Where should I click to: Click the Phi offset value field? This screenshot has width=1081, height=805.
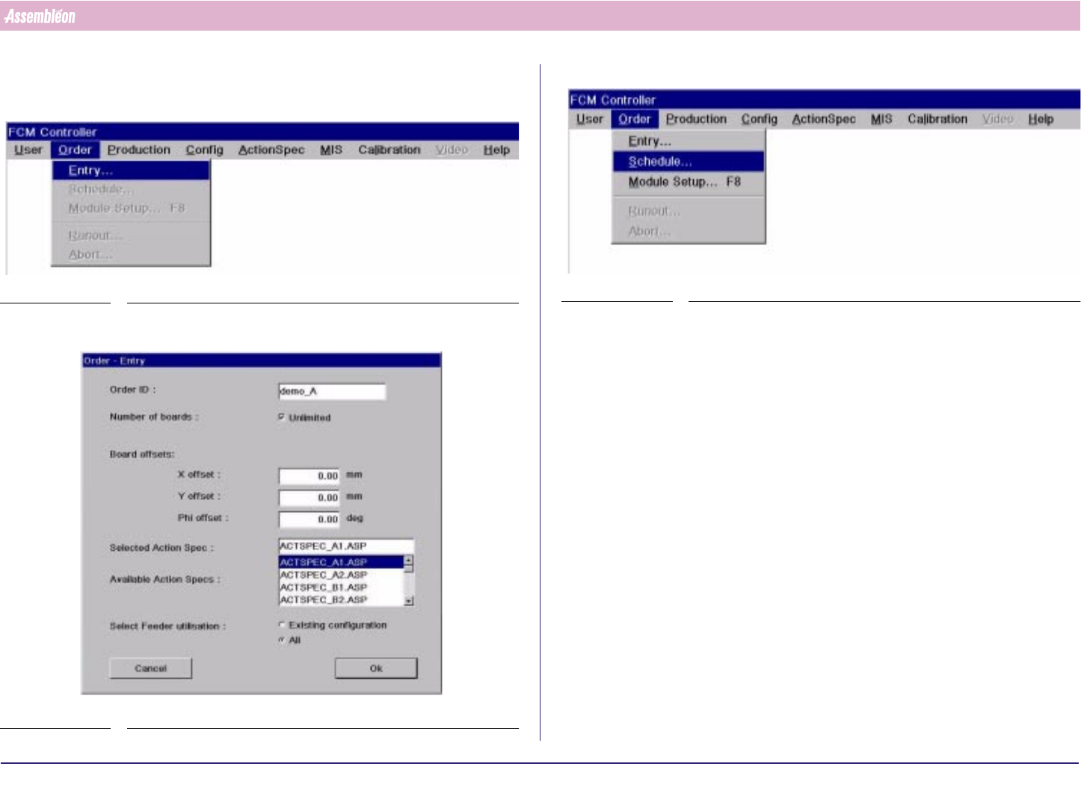pos(309,519)
